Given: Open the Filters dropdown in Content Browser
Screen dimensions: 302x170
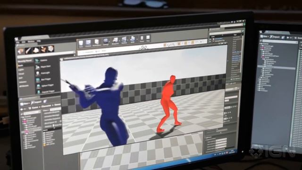Looking at the screenshot, I should click(x=46, y=110).
